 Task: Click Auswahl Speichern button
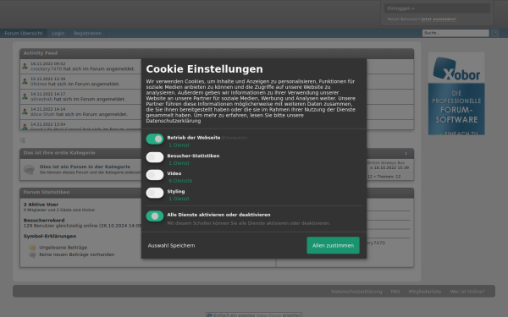point(171,245)
